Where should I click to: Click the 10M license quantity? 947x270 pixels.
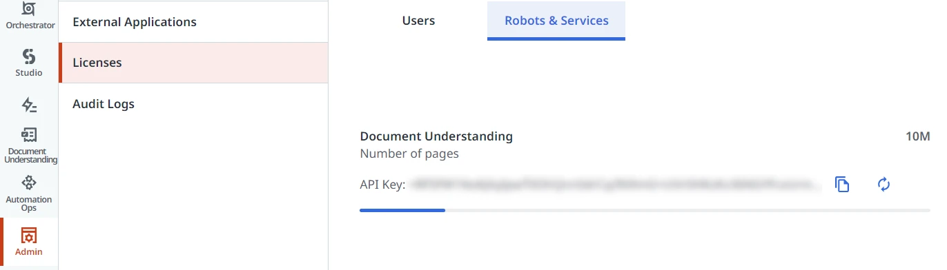[918, 136]
